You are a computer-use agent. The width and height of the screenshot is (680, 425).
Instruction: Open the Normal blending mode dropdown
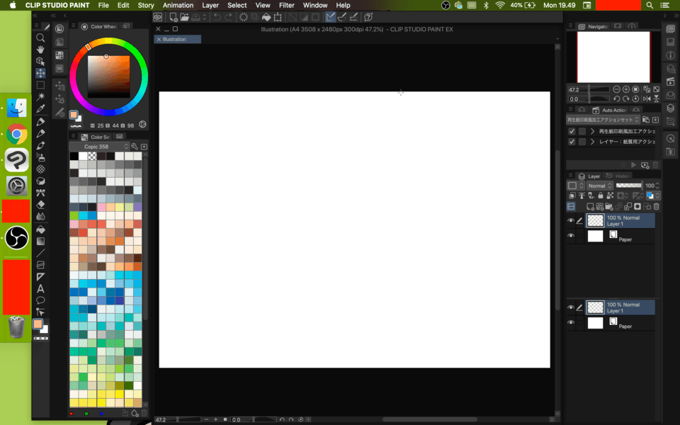click(599, 186)
